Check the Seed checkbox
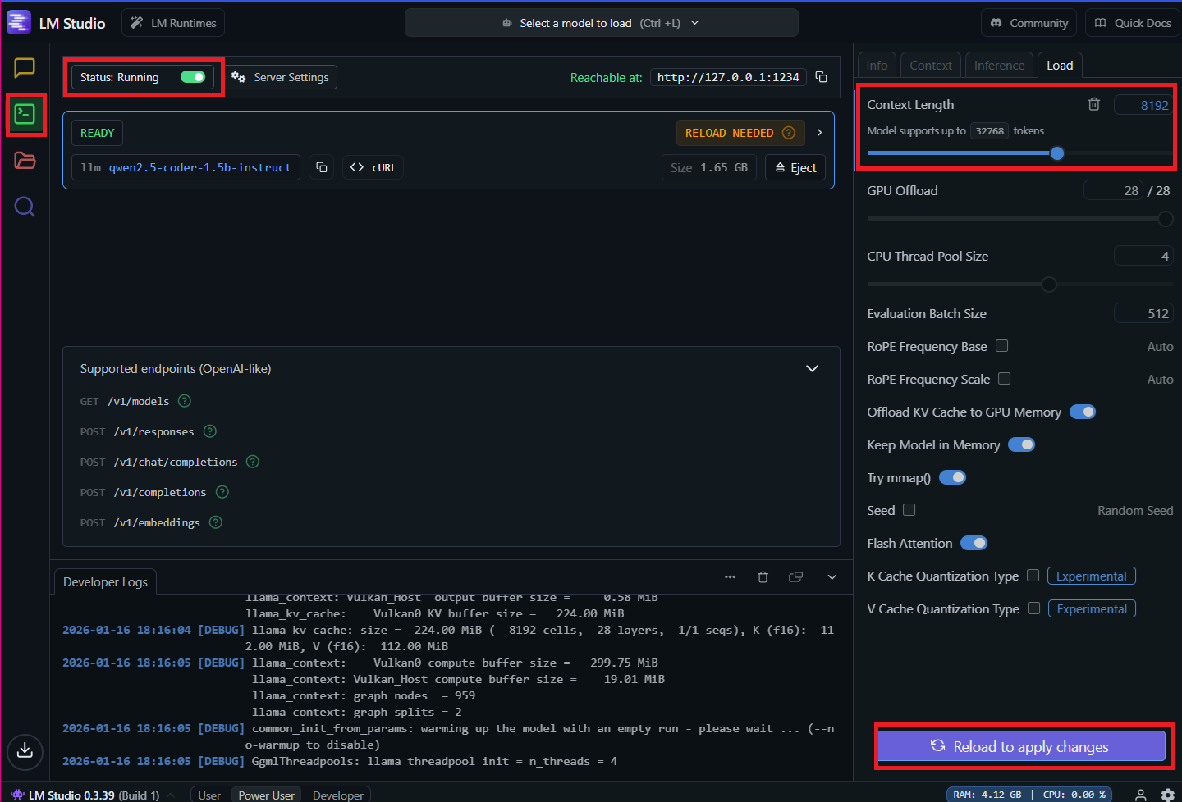This screenshot has height=802, width=1182. [909, 509]
